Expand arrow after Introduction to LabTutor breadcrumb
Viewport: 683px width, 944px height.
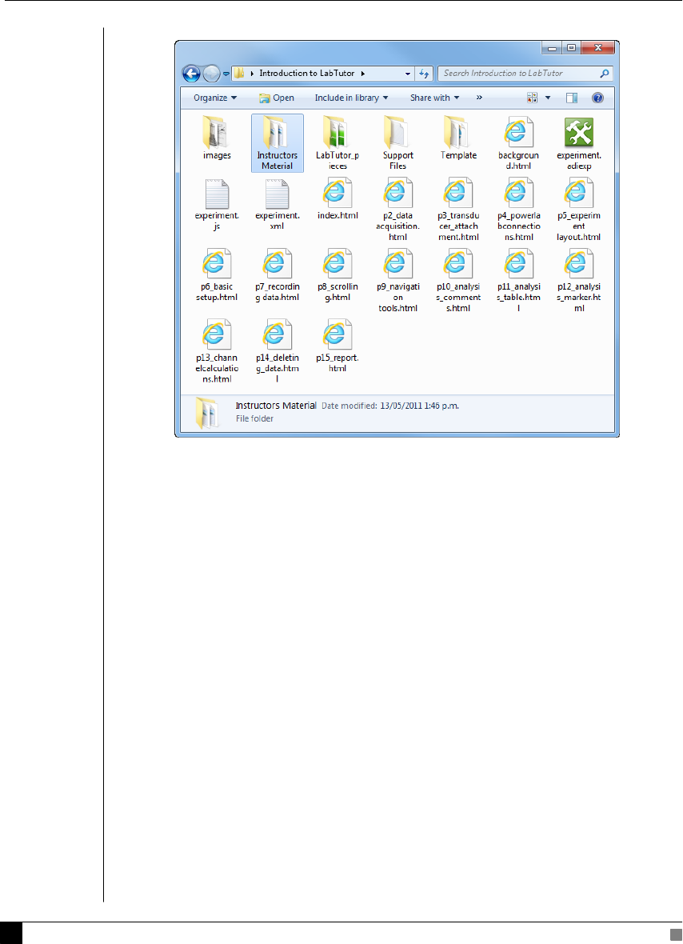tap(363, 74)
